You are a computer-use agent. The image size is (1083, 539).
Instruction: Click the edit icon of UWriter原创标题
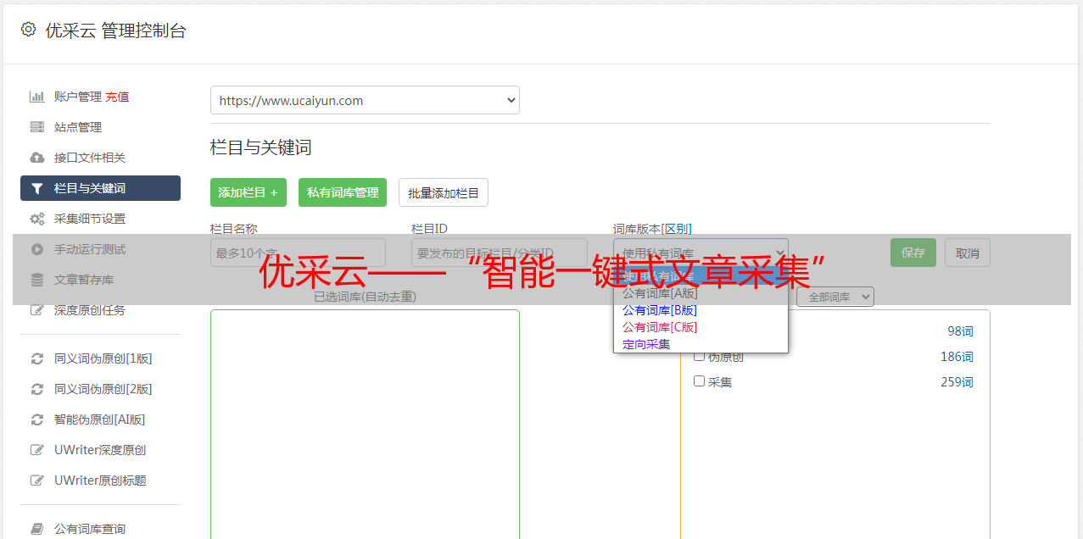coord(37,481)
